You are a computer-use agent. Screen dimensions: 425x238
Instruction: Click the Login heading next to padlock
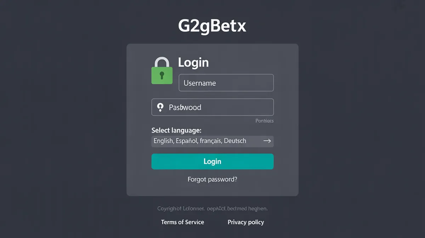click(x=193, y=63)
